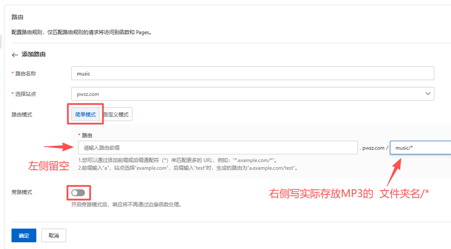Confirm with the 确定 button
Viewport: 451px width, 249px height.
[24, 235]
